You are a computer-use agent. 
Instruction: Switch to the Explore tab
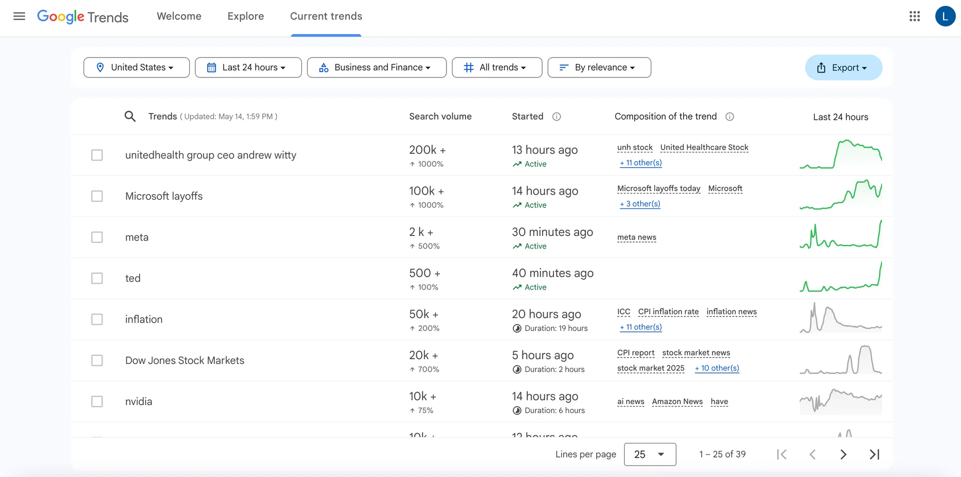tap(246, 16)
